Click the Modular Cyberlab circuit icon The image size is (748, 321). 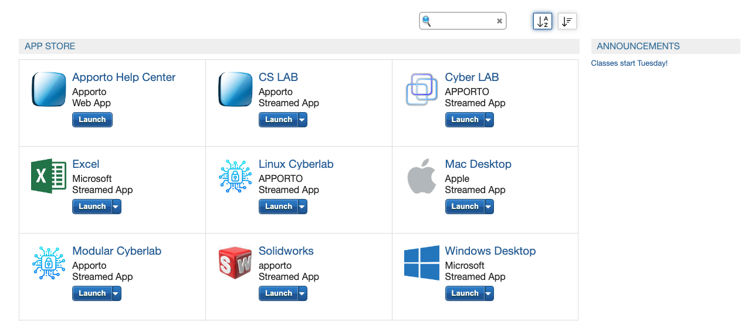48,263
